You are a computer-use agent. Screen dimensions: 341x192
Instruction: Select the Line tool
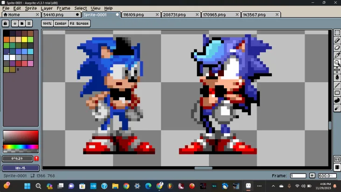coord(337,85)
